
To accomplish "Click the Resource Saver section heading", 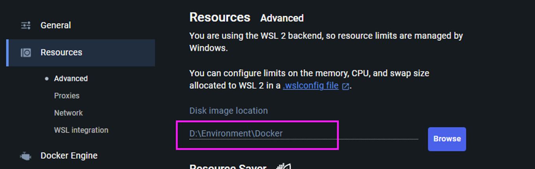I will 228,167.
